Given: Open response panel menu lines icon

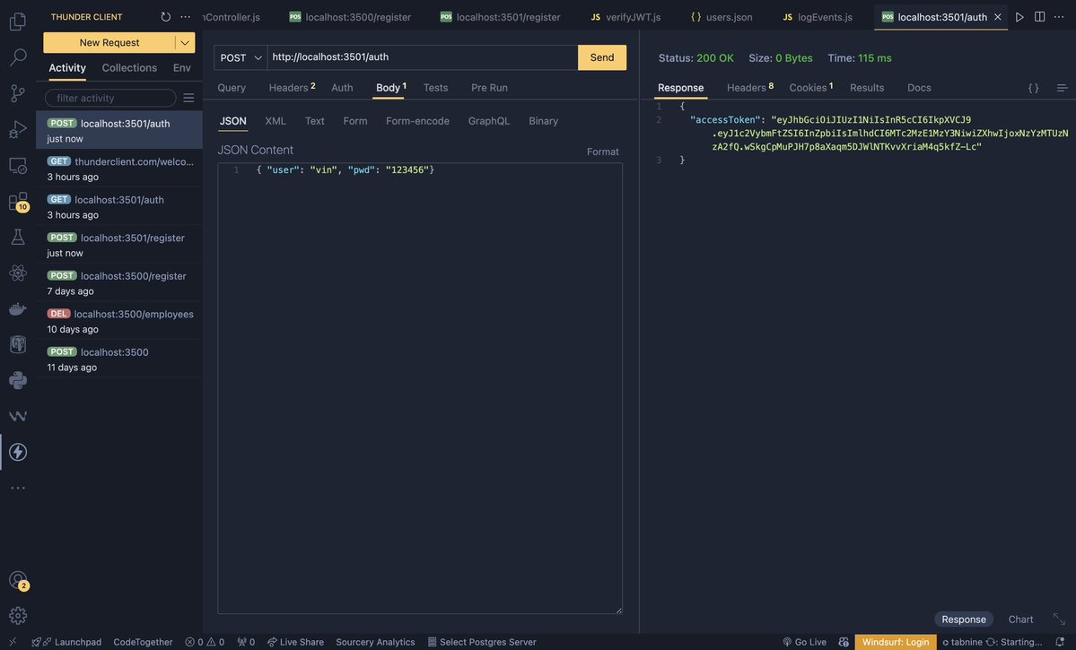Looking at the screenshot, I should pos(1063,88).
